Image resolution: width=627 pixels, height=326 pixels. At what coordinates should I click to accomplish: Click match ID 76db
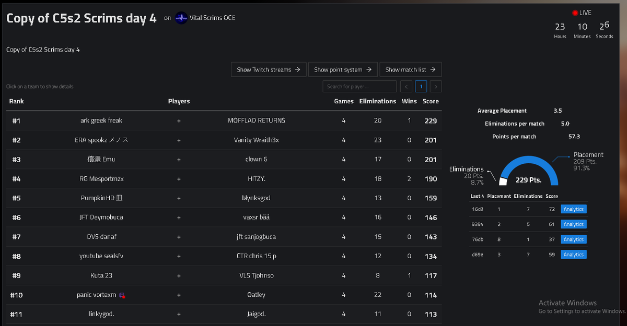pyautogui.click(x=478, y=239)
